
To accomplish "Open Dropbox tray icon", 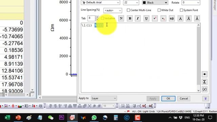I will 181,118.
